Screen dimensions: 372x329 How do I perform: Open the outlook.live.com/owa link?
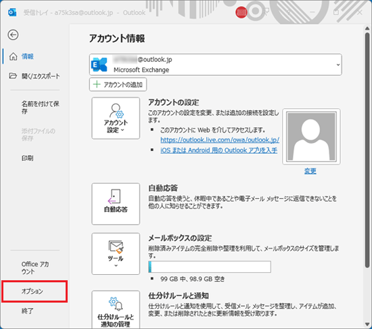coord(220,140)
